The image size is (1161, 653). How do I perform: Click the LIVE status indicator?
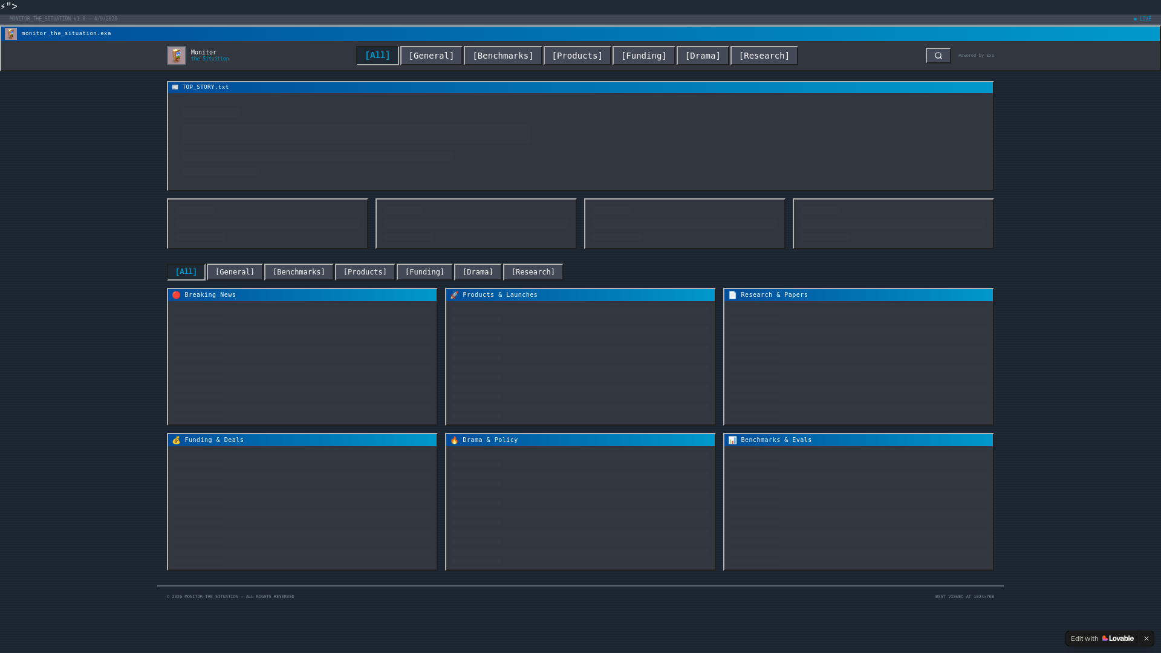pyautogui.click(x=1142, y=19)
